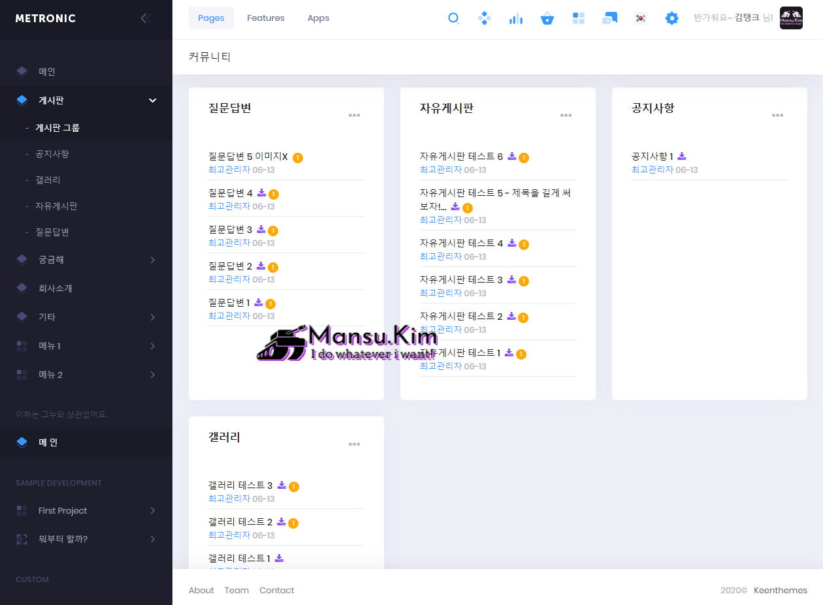The width and height of the screenshot is (823, 605).
Task: Open the shopping basket icon
Action: 547,18
